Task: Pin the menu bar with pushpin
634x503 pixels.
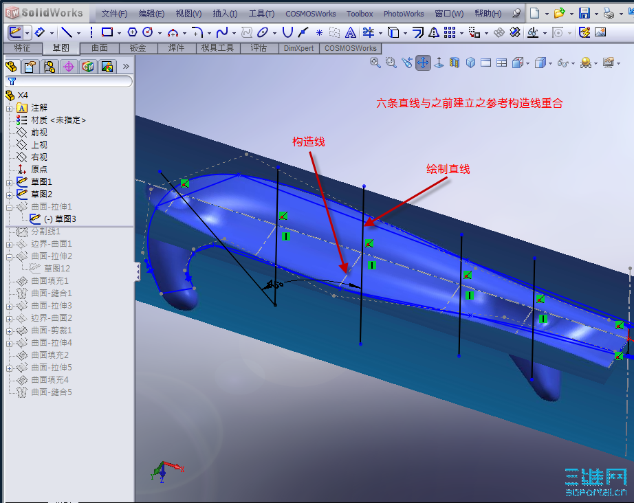Action: click(516, 13)
